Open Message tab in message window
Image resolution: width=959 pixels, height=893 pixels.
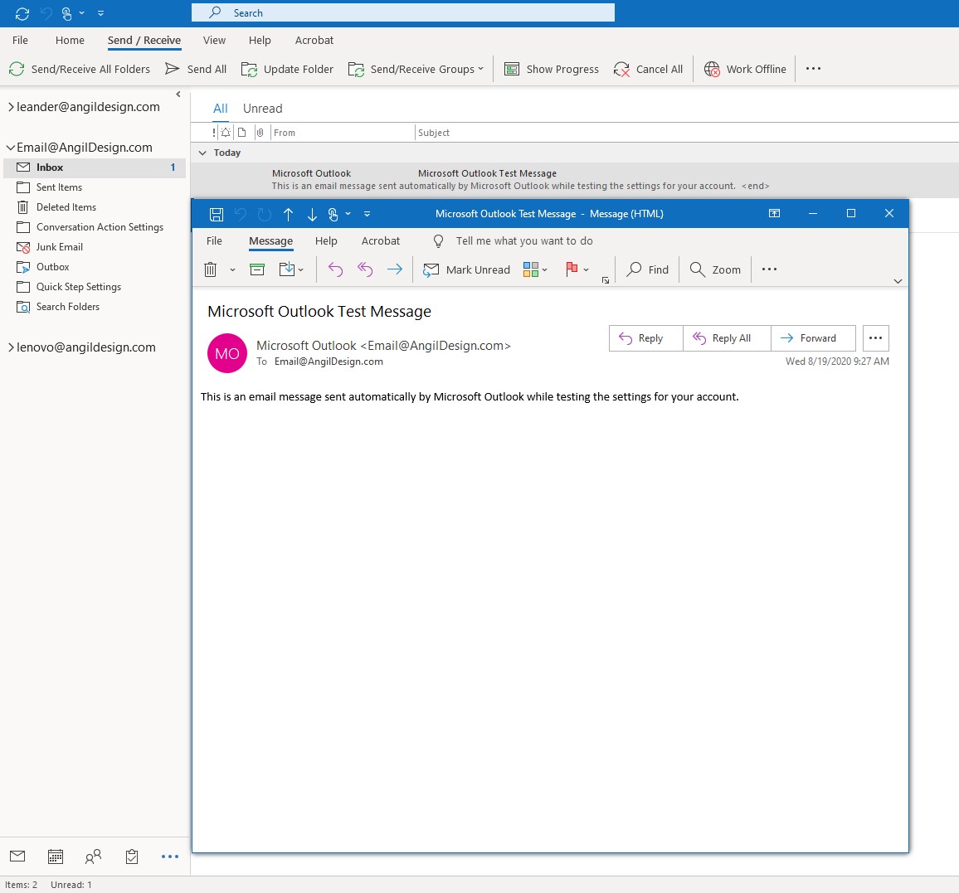(271, 241)
